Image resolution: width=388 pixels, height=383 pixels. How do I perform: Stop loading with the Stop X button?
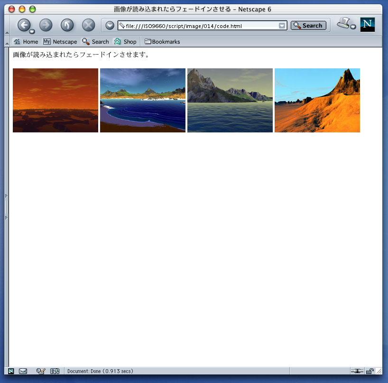(89, 25)
